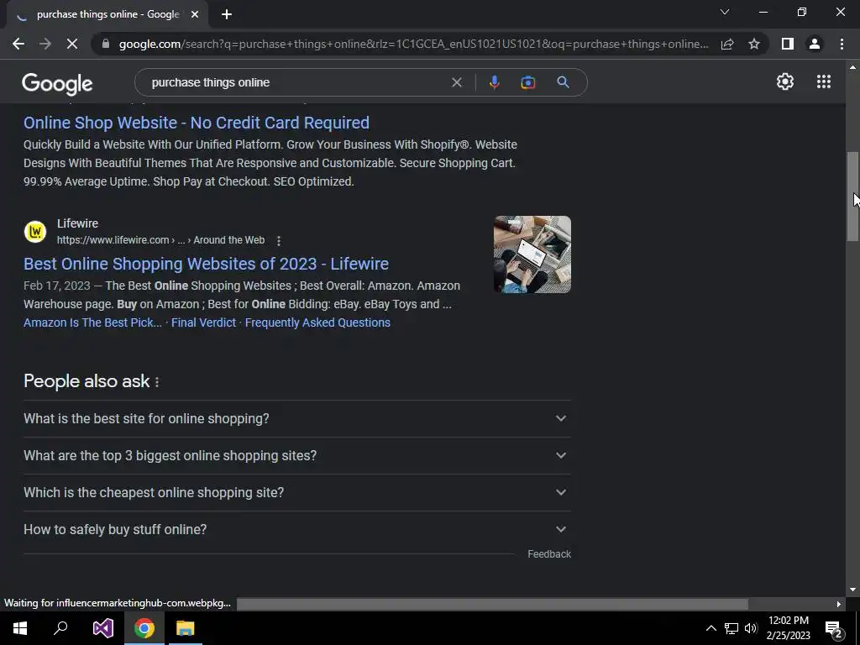The height and width of the screenshot is (645, 860).
Task: Open Lifewire result options menu
Action: [279, 241]
